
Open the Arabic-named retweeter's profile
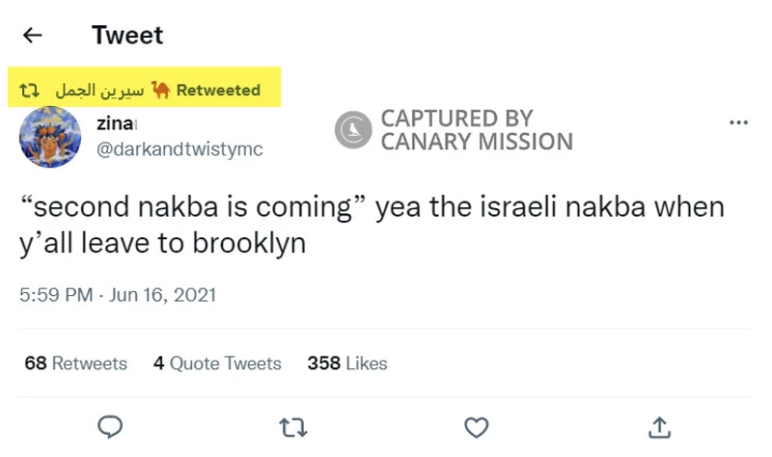(x=98, y=91)
